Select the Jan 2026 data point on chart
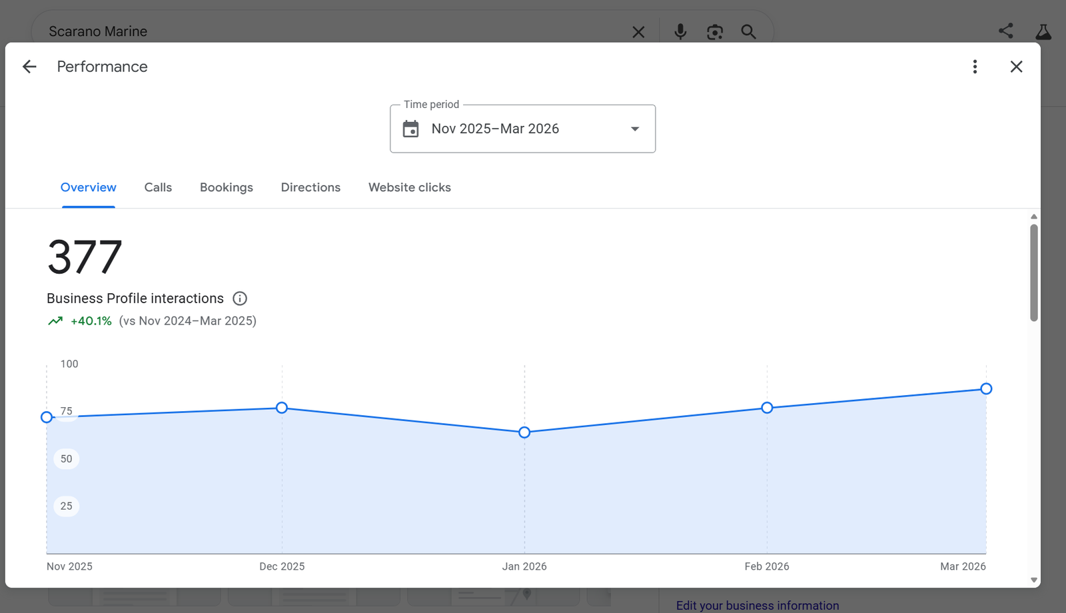 point(524,432)
